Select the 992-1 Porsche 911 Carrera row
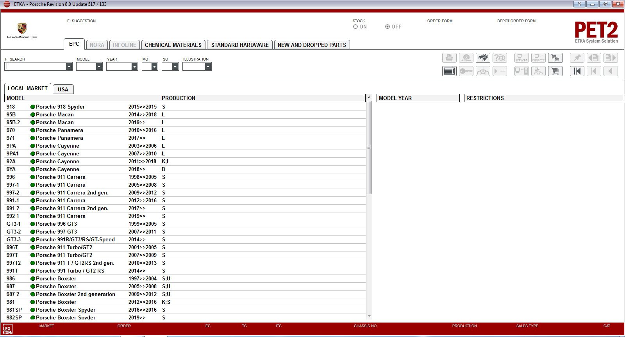Screen dimensions: 625x337 (x=185, y=216)
